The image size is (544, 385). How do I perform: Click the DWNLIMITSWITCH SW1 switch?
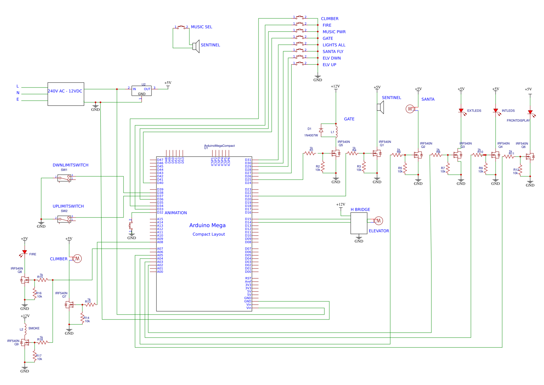point(64,178)
